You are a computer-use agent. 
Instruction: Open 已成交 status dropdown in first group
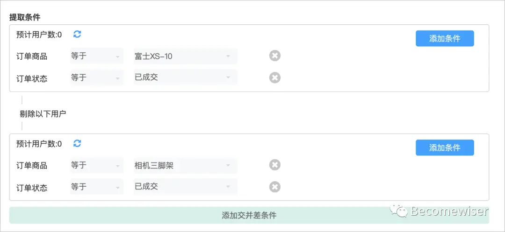(x=185, y=77)
